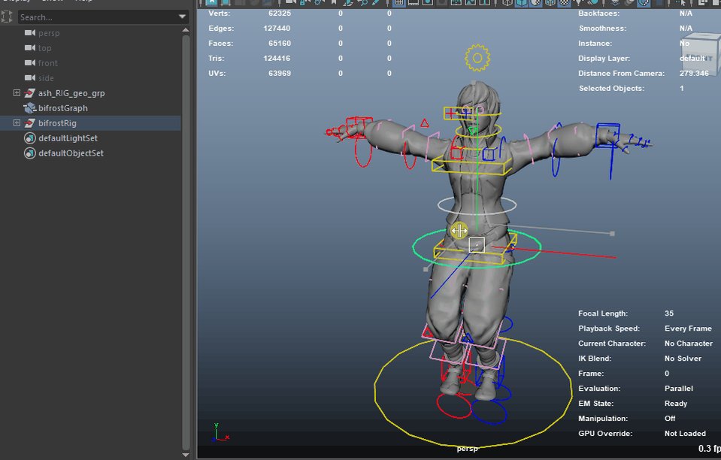The image size is (721, 460).
Task: Click the 2D pan/zoom magnifier icon
Action: tap(363, 2)
